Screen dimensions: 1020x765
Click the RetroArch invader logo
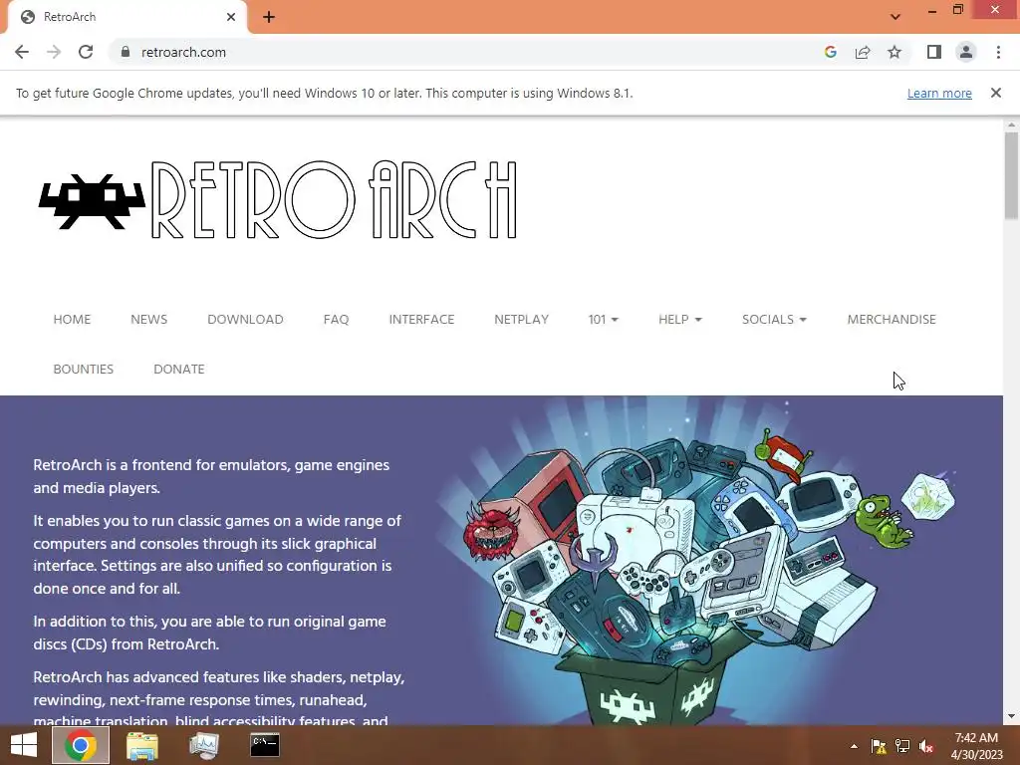(x=92, y=201)
